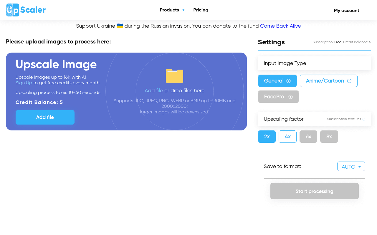377x235 pixels.
Task: Click Subscription: Free status text
Action: [327, 42]
